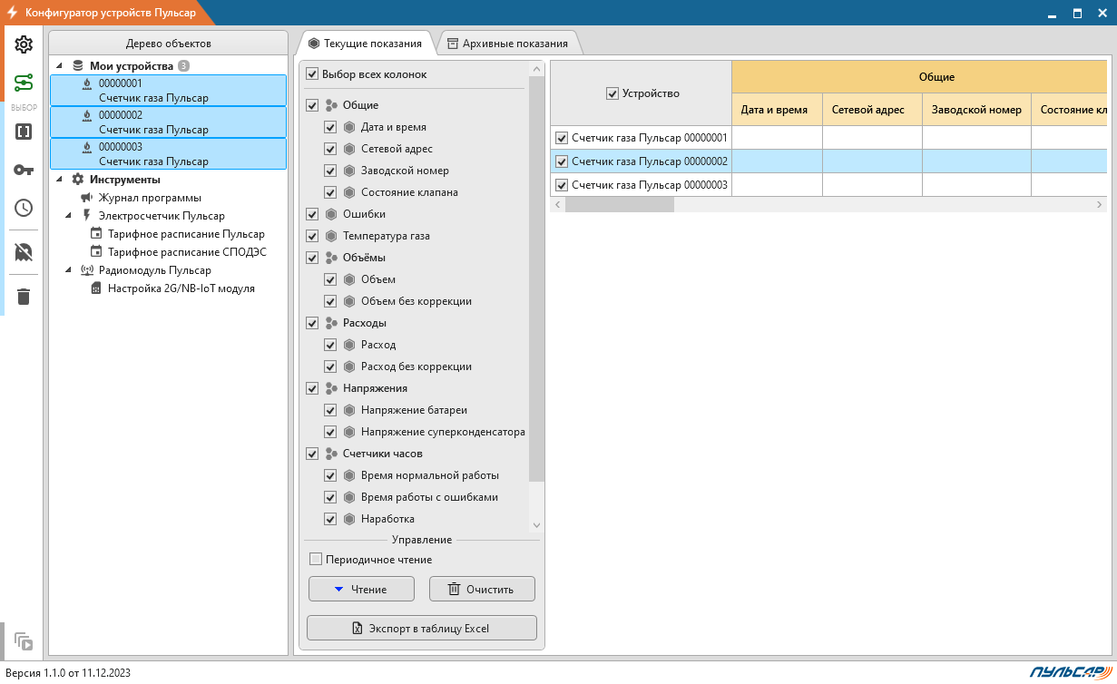Click the clock icon in the sidebar

pos(24,208)
